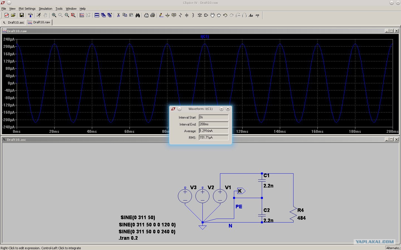Image resolution: width=401 pixels, height=250 pixels.
Task: Click the Print icon in toolbar
Action: (153, 15)
